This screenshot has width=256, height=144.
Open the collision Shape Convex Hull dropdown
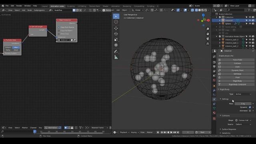point(243,120)
